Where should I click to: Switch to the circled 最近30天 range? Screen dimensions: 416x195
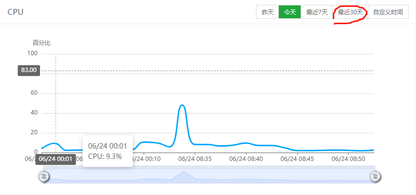[350, 12]
